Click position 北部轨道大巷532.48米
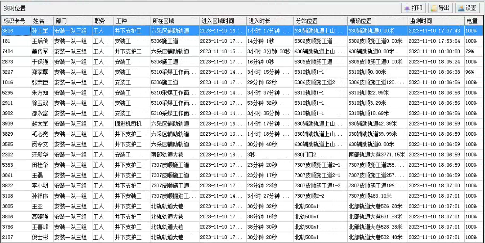485x243 pixels. (x=375, y=237)
